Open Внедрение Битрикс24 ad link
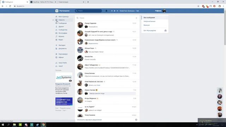 pyautogui.click(x=63, y=84)
